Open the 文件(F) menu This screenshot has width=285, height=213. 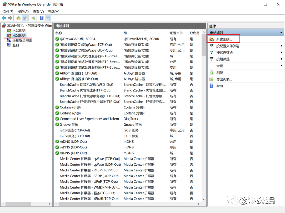(8, 12)
